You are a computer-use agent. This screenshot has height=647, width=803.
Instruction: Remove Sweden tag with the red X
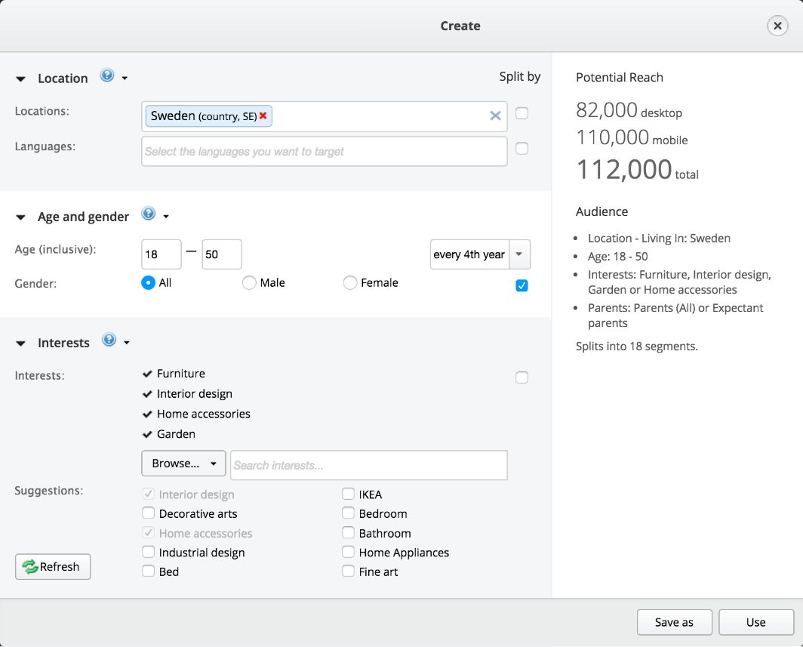coord(263,116)
